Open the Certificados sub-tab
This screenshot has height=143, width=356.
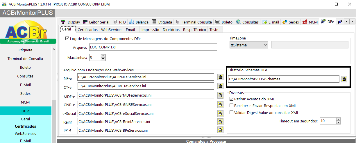pos(87,30)
